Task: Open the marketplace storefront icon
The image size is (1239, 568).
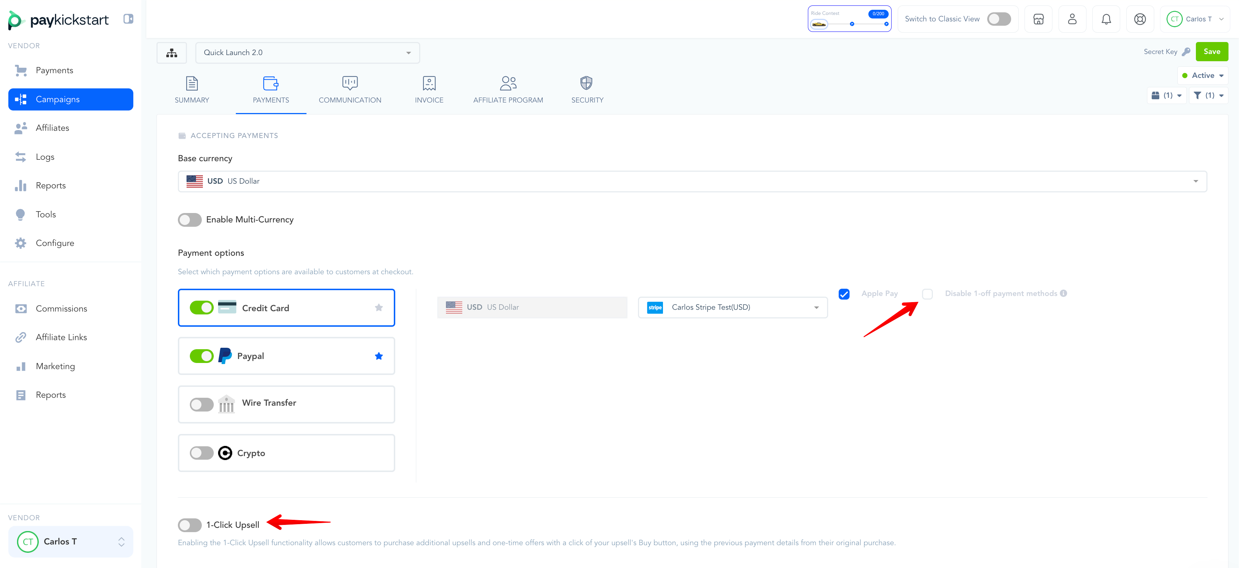Action: (x=1038, y=19)
